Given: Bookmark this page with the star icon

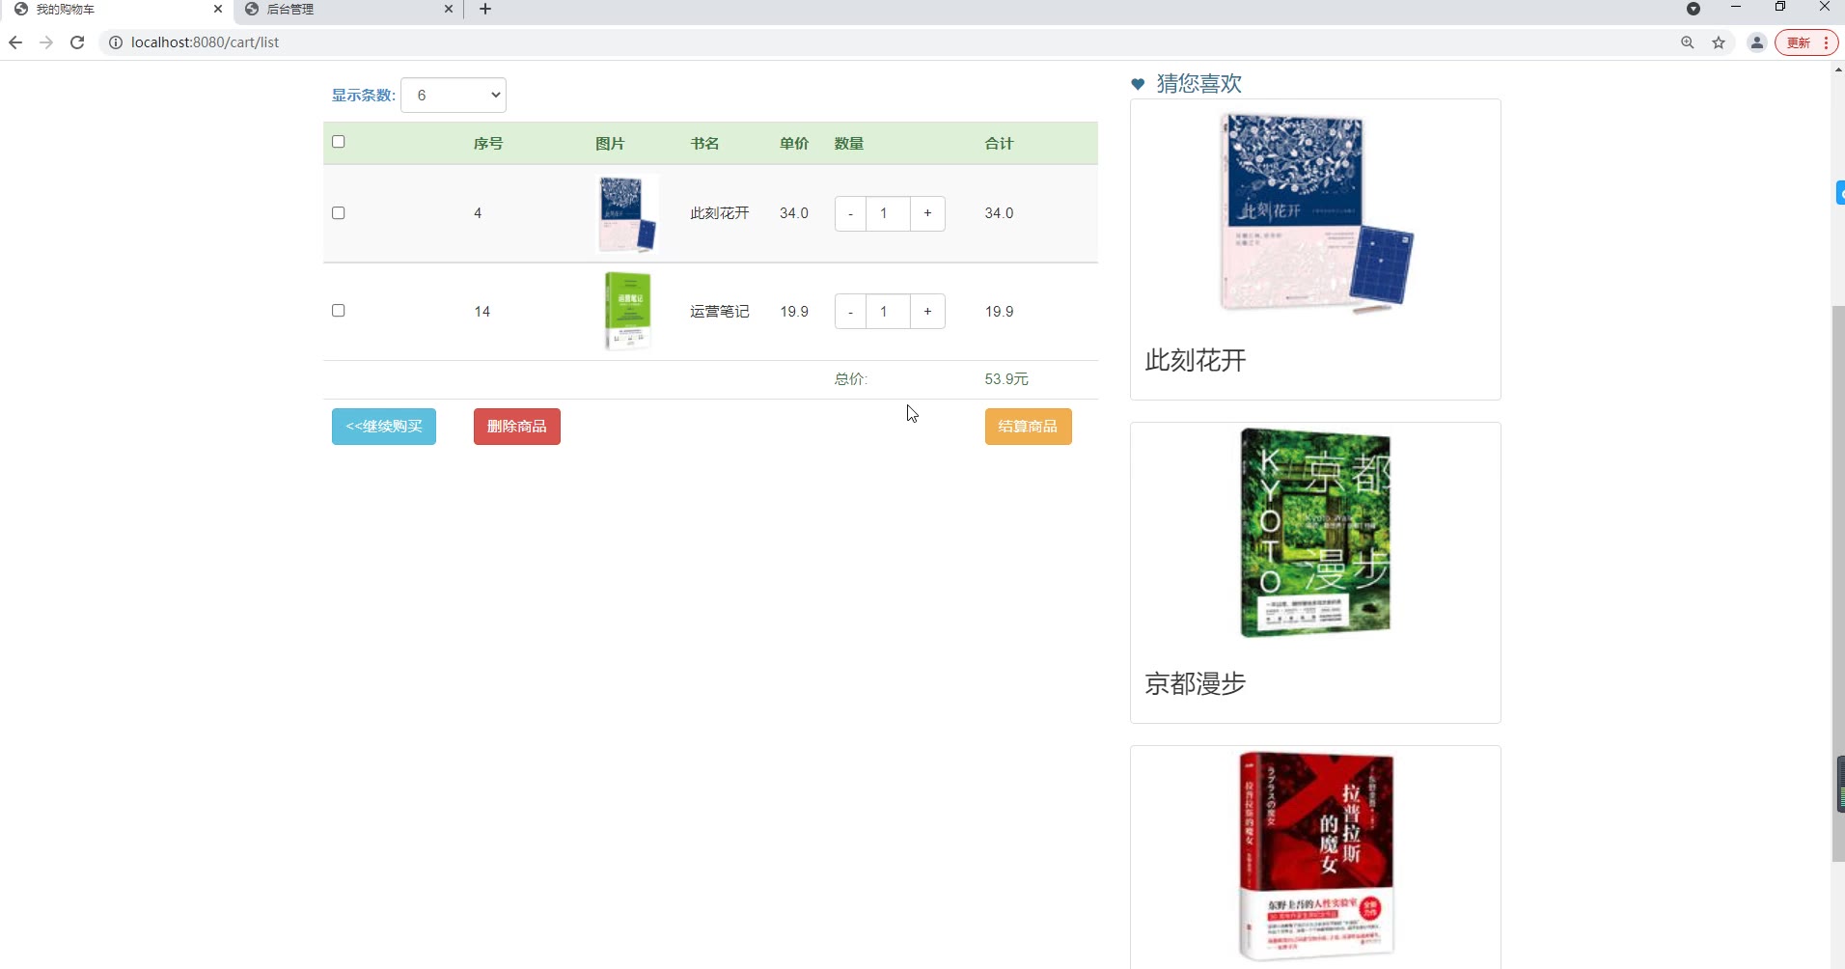Looking at the screenshot, I should pyautogui.click(x=1719, y=42).
